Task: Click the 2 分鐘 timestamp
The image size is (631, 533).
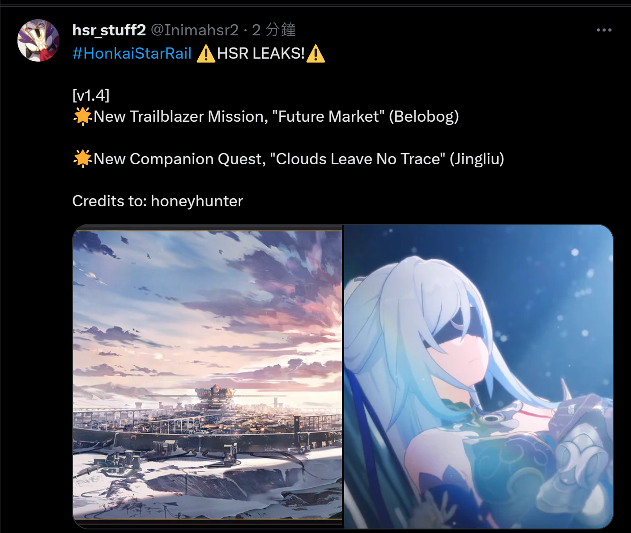Action: tap(274, 30)
